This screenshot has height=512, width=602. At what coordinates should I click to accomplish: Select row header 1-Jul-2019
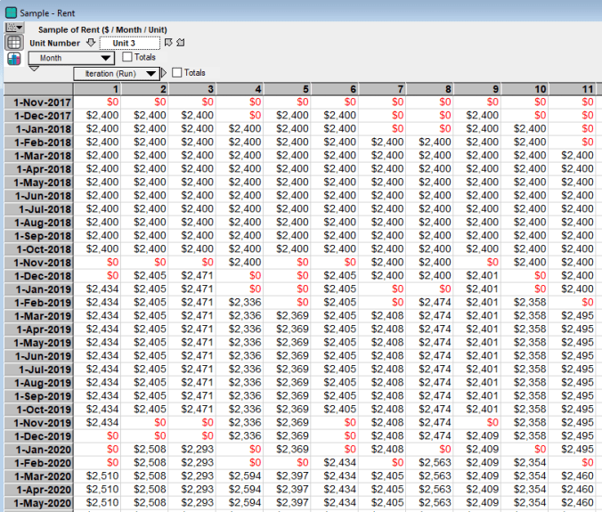[38, 370]
